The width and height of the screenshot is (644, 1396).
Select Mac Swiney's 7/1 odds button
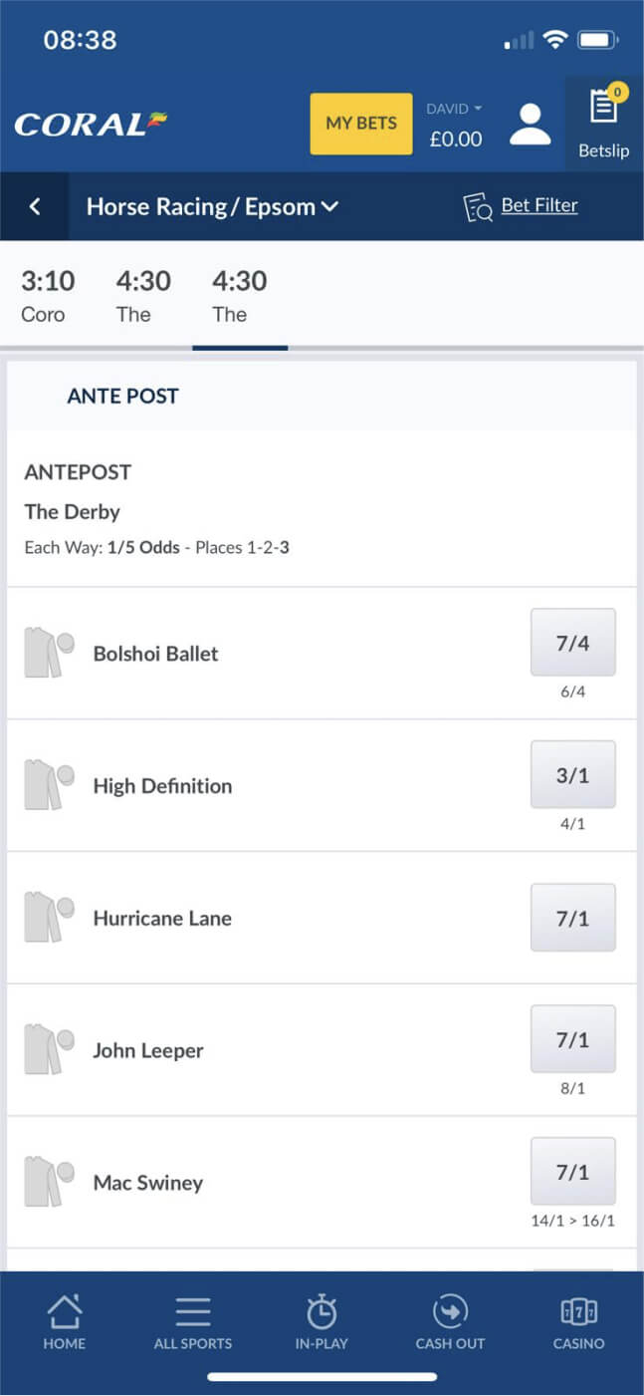(573, 1171)
